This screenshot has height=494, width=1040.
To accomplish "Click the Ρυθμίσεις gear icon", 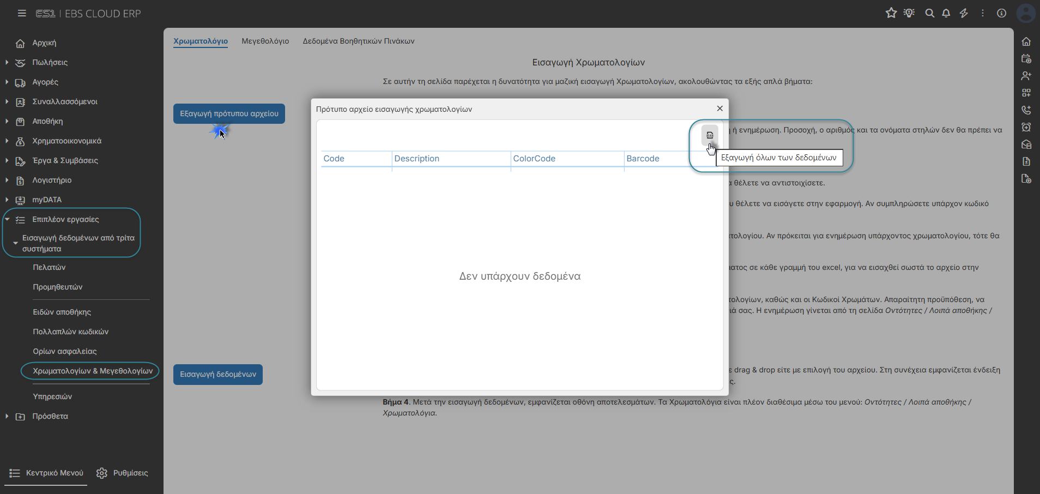I will [102, 473].
